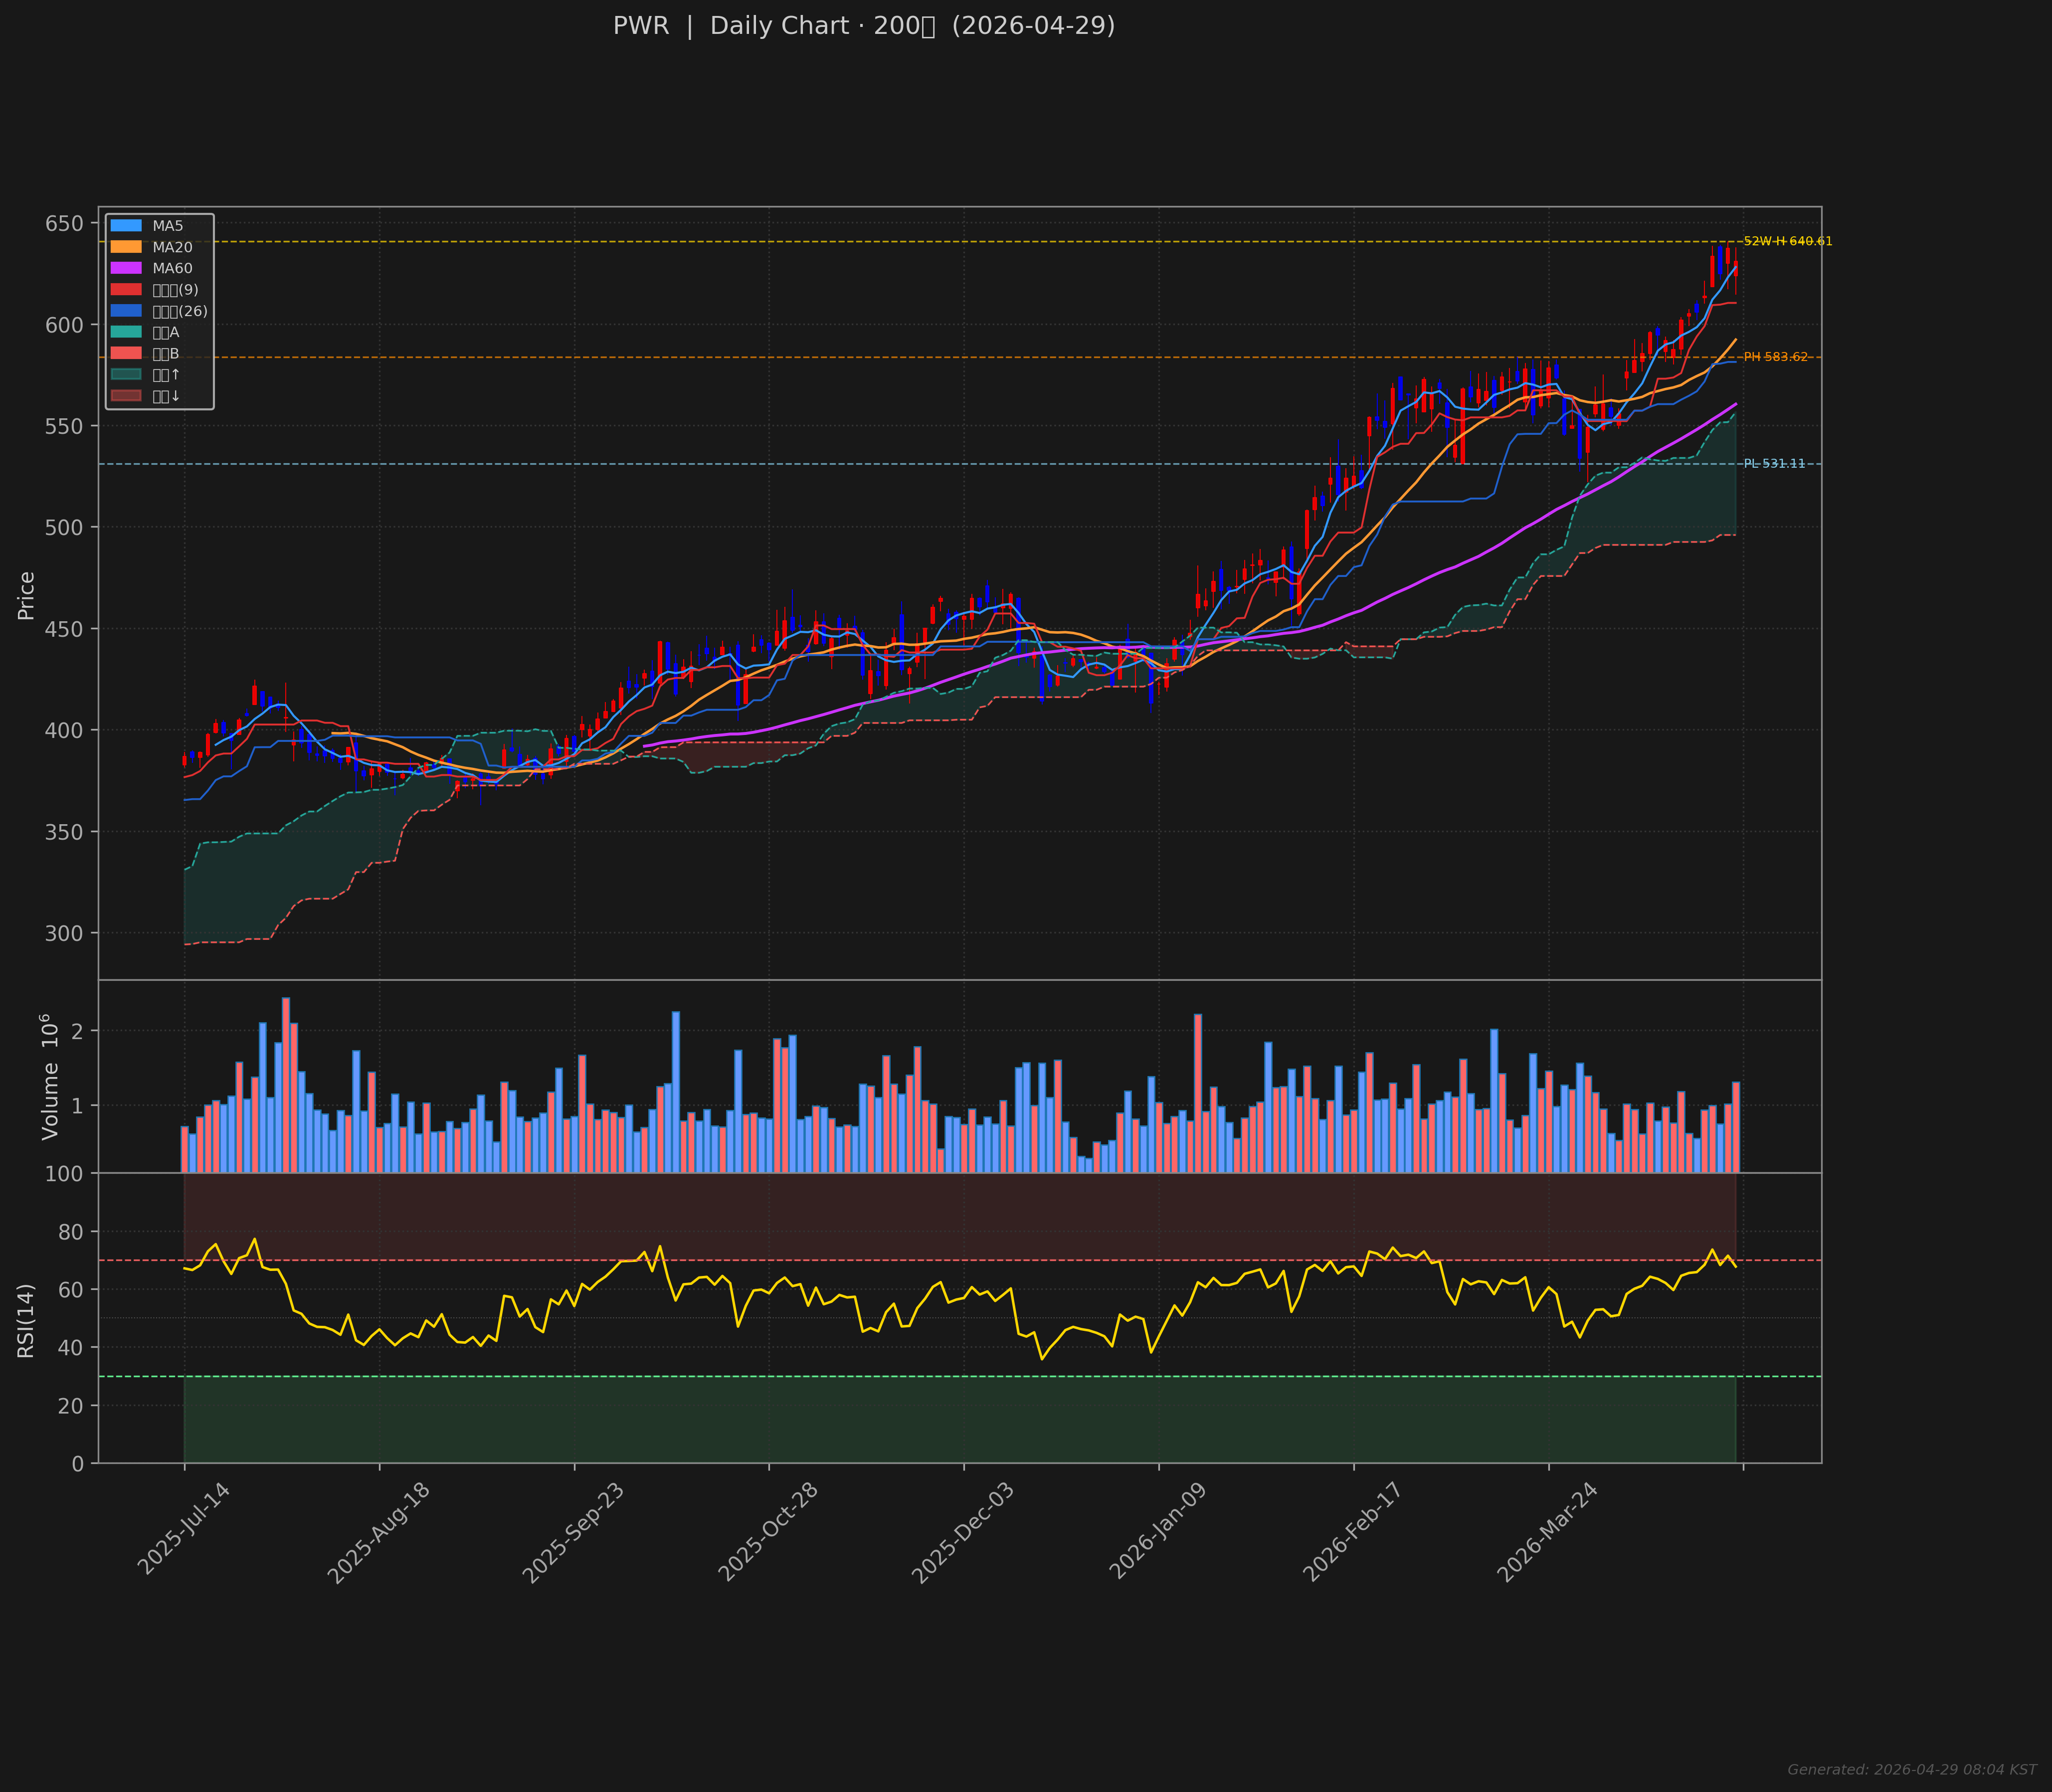Click the red (9) legend swatch
Screen dimensions: 2052x1792
[x=126, y=290]
